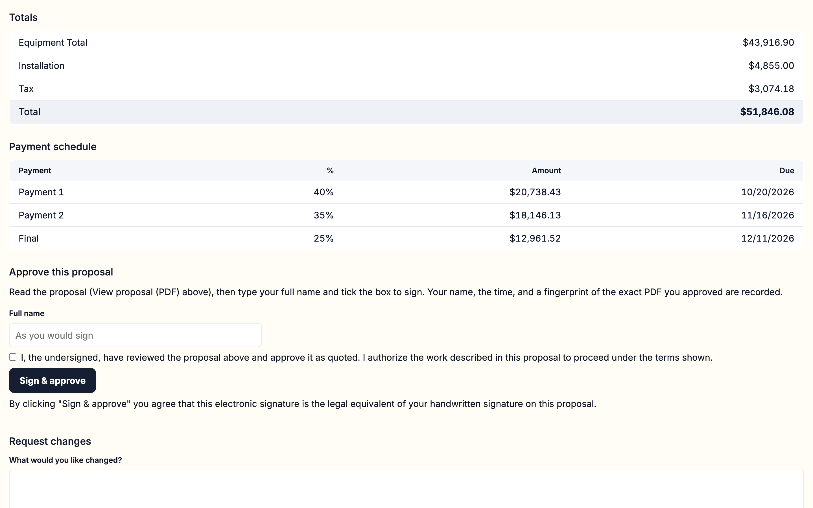Click the amount $18,146.13

point(535,215)
